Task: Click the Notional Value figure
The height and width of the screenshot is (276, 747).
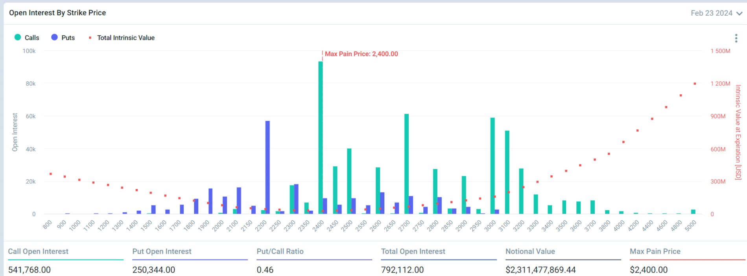Action: 540,270
